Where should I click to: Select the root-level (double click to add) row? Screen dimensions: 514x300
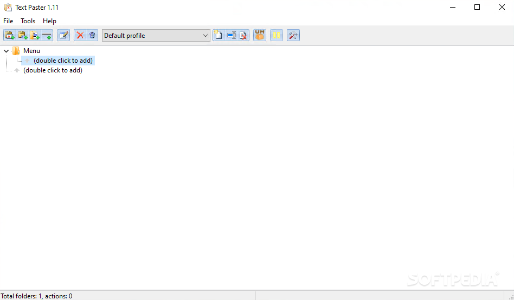53,70
